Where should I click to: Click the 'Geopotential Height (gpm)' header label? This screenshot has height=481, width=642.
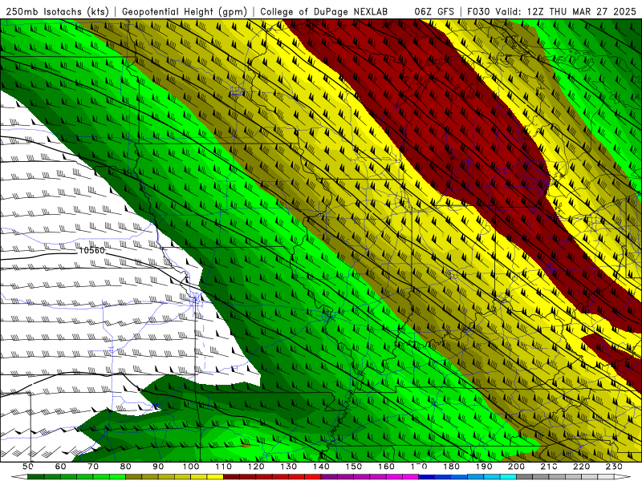185,11
